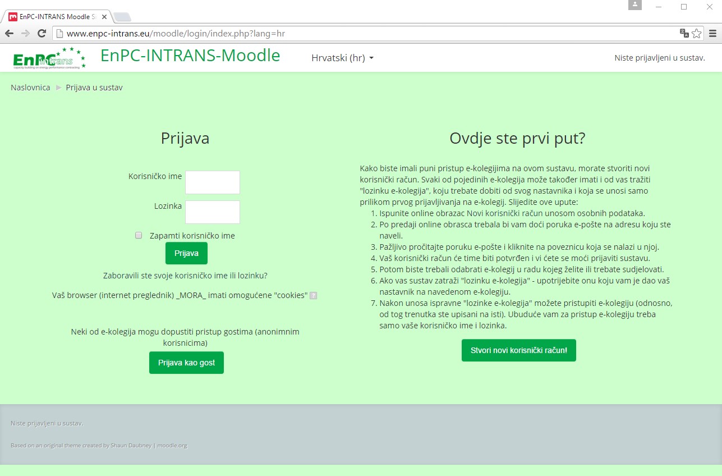This screenshot has width=722, height=476.
Task: Click into the Lozinka password field
Action: (x=213, y=212)
